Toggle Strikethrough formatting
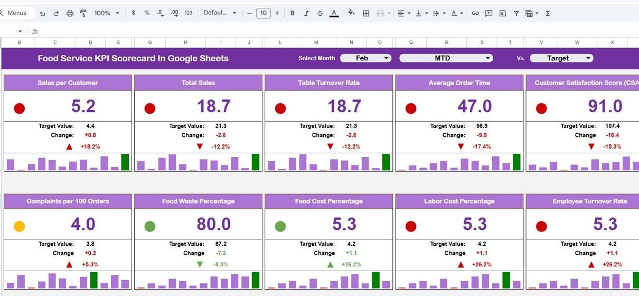This screenshot has height=296, width=639. 319,13
